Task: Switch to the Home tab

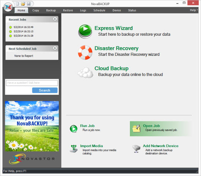Action: click(x=21, y=10)
